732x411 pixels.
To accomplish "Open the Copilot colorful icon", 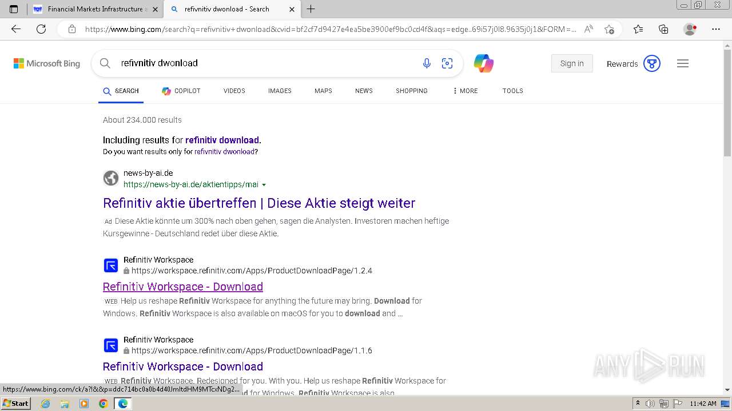I will pos(483,63).
